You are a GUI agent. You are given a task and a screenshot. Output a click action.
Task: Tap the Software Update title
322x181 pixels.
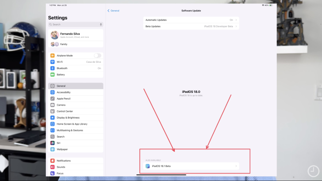191,11
